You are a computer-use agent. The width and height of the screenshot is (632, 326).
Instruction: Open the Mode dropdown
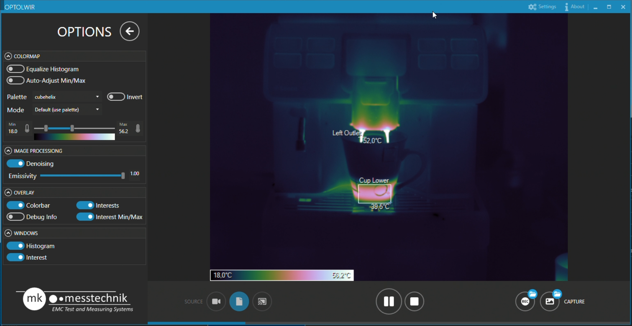tap(66, 110)
